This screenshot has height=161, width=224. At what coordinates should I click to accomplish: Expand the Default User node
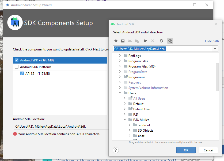click(x=125, y=109)
